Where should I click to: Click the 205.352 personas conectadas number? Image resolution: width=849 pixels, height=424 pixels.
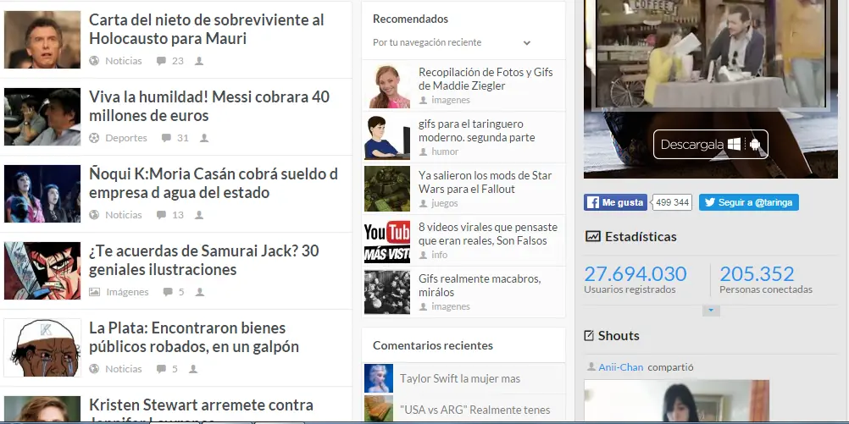coord(757,273)
